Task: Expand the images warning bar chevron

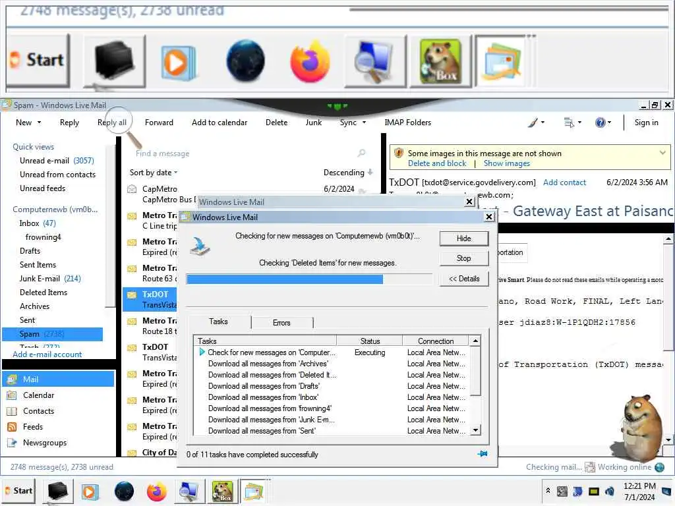Action: (x=662, y=153)
